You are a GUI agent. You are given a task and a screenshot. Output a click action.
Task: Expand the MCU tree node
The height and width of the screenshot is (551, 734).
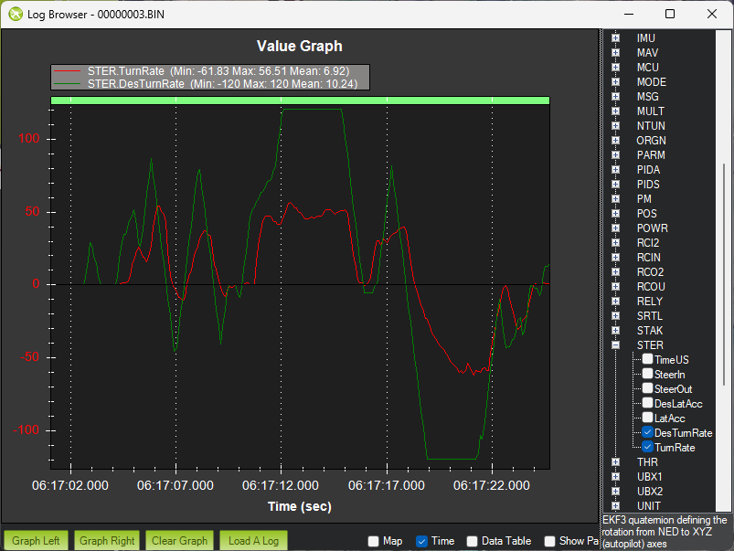coord(615,68)
